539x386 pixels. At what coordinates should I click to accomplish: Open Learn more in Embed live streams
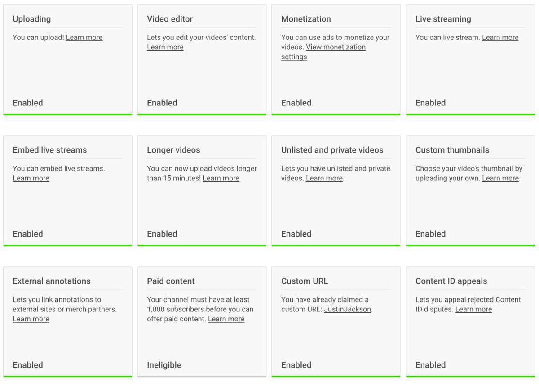coord(31,179)
